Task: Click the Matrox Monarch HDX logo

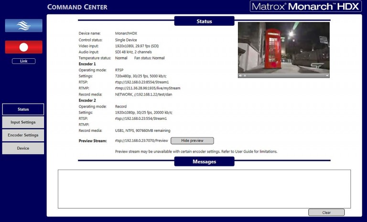Action: 305,7
